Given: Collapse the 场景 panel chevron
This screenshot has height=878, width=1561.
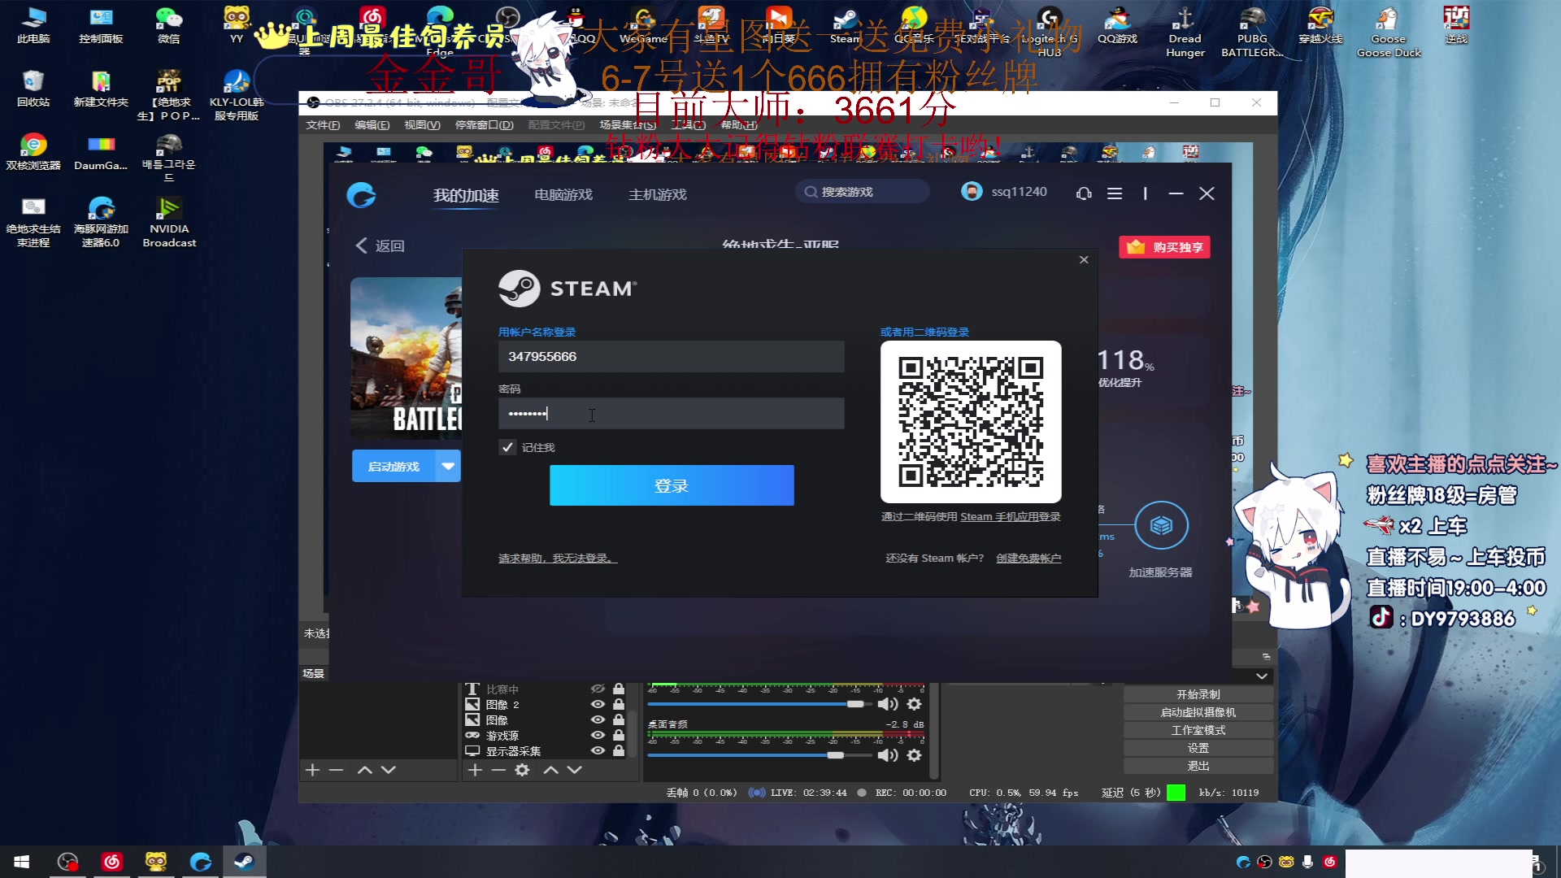Looking at the screenshot, I should (1261, 676).
